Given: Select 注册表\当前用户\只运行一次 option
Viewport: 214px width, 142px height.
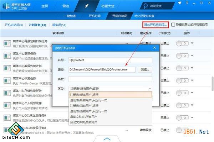Looking at the screenshot, I should coord(110,111).
